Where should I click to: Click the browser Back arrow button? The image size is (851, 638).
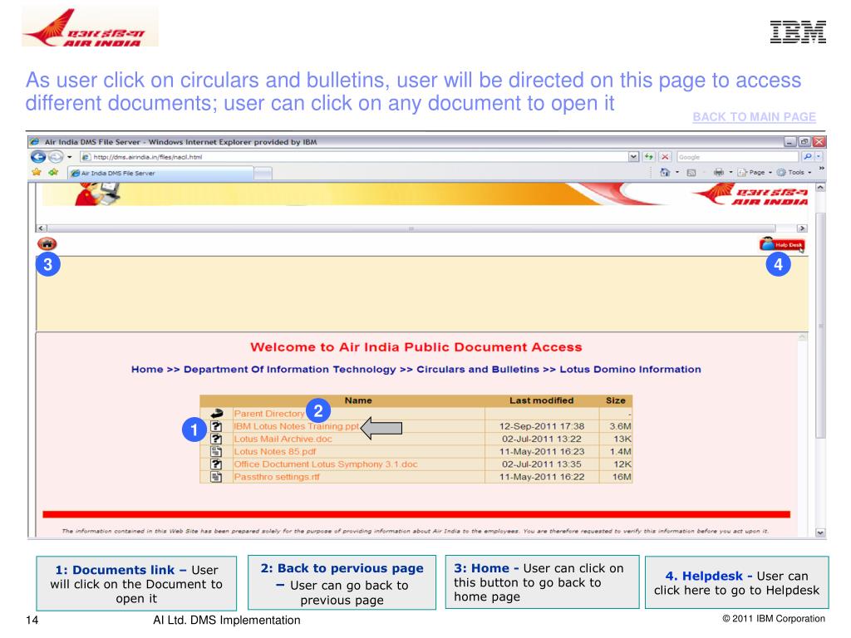click(38, 157)
